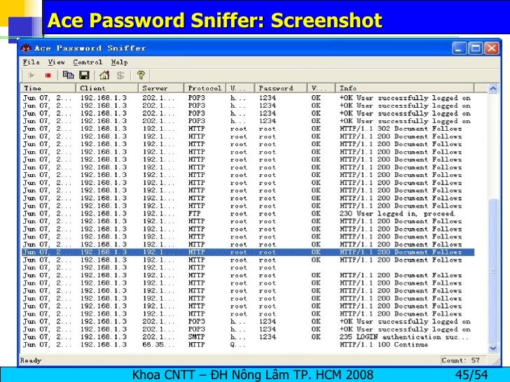Sort by the Server column header
Screen dimensions: 510x382
[x=161, y=88]
